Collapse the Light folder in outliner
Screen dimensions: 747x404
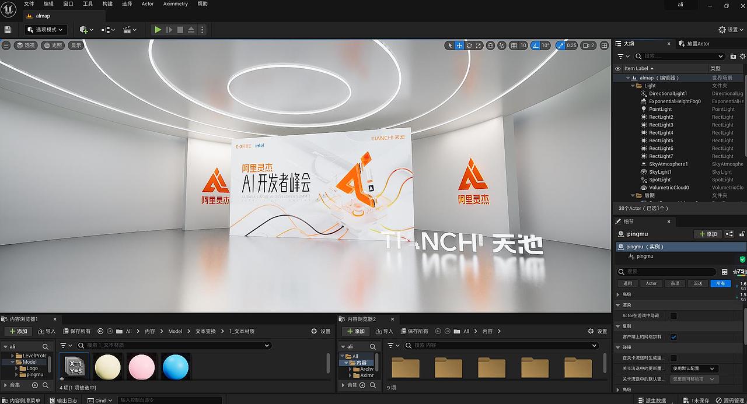point(633,86)
